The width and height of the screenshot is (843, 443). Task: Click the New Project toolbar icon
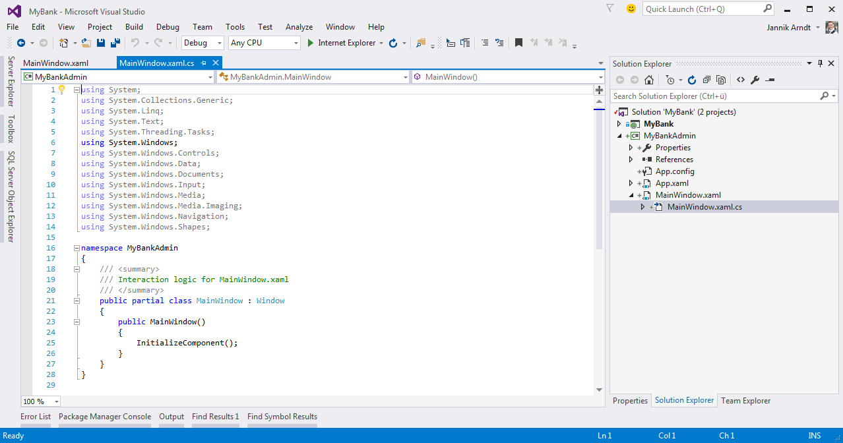point(64,43)
